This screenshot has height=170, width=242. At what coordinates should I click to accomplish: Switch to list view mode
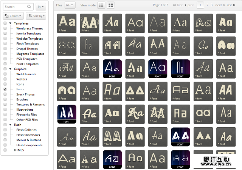(101, 5)
